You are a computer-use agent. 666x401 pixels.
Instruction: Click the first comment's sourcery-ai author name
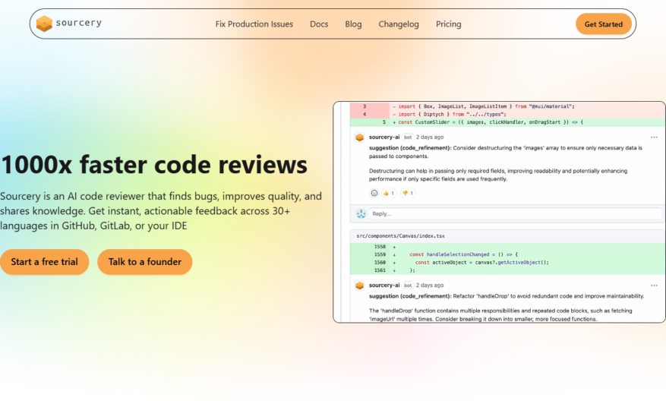point(384,137)
